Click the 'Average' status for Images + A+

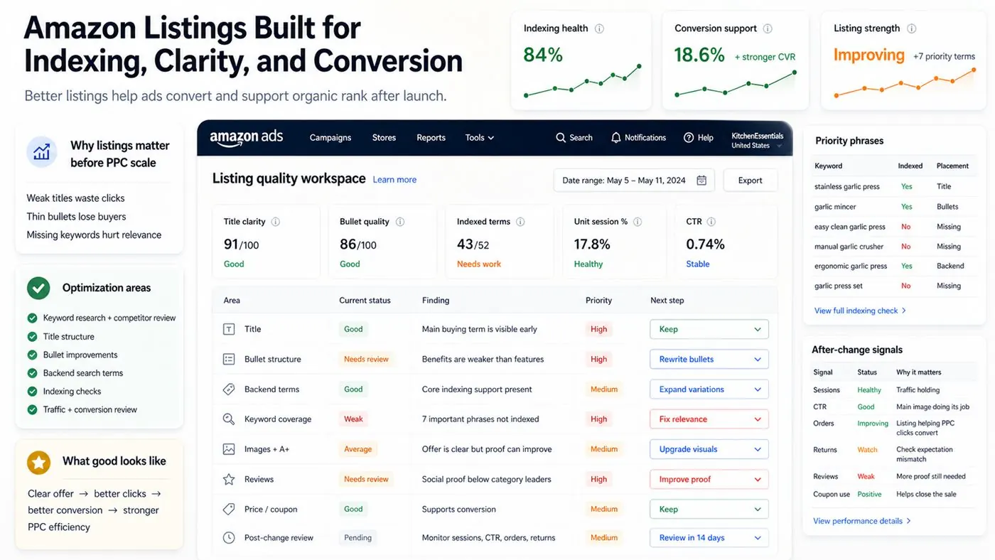click(x=357, y=449)
